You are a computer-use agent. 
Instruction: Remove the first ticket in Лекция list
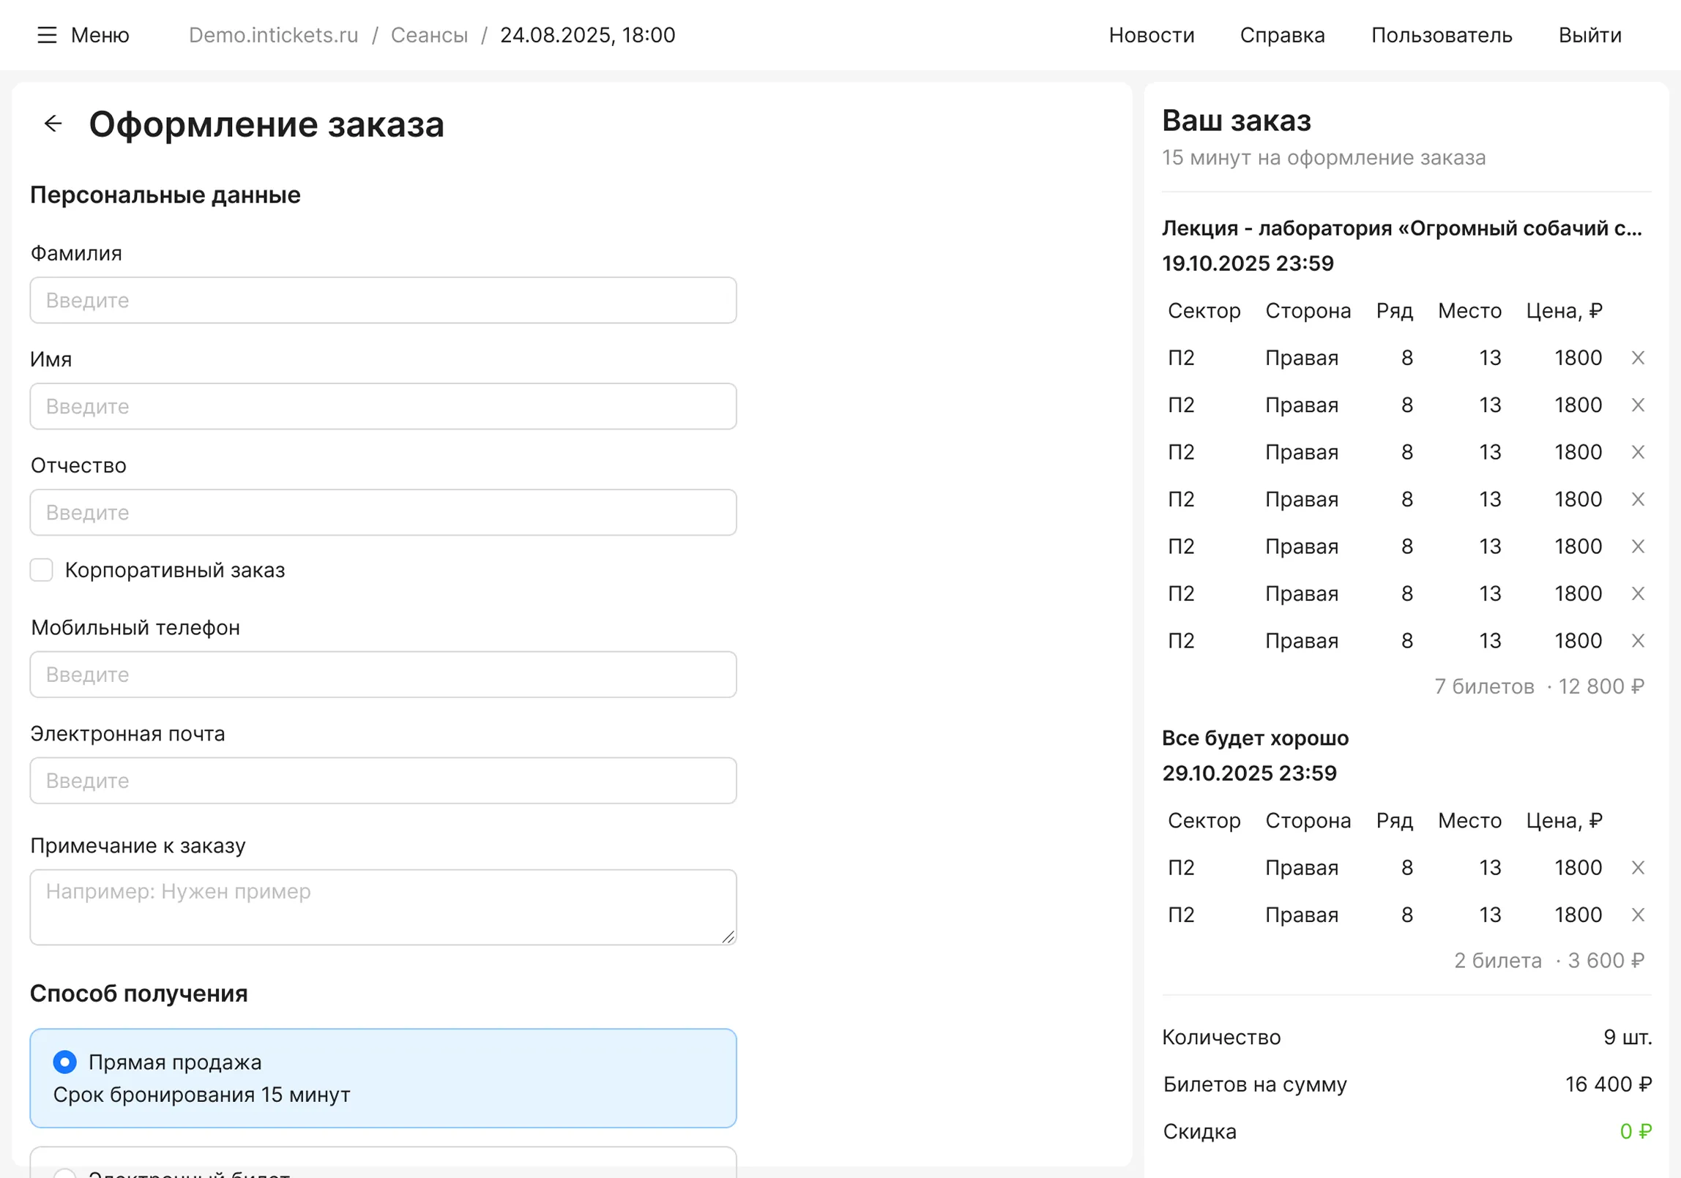(1638, 358)
